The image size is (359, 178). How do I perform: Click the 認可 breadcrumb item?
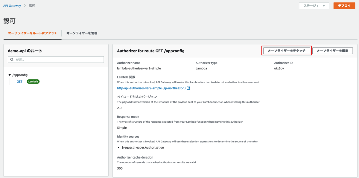tap(32, 6)
